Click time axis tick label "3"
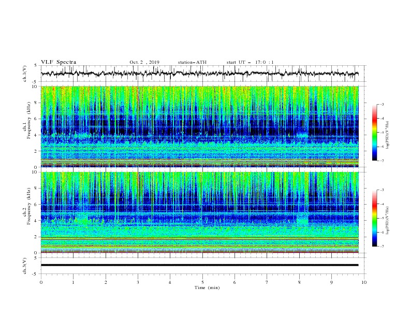 pyautogui.click(x=138, y=282)
